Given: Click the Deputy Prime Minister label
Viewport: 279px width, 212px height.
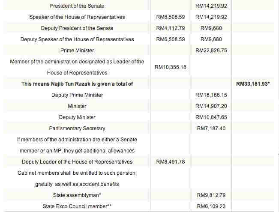Looking at the screenshot, I should click(77, 95).
